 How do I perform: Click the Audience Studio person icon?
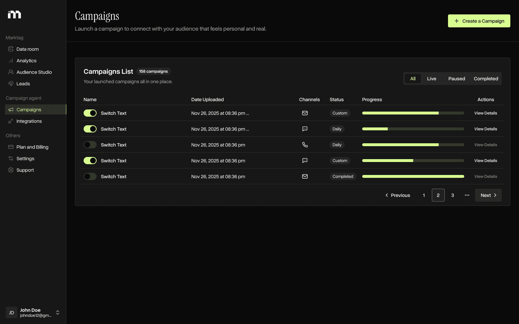pos(11,72)
